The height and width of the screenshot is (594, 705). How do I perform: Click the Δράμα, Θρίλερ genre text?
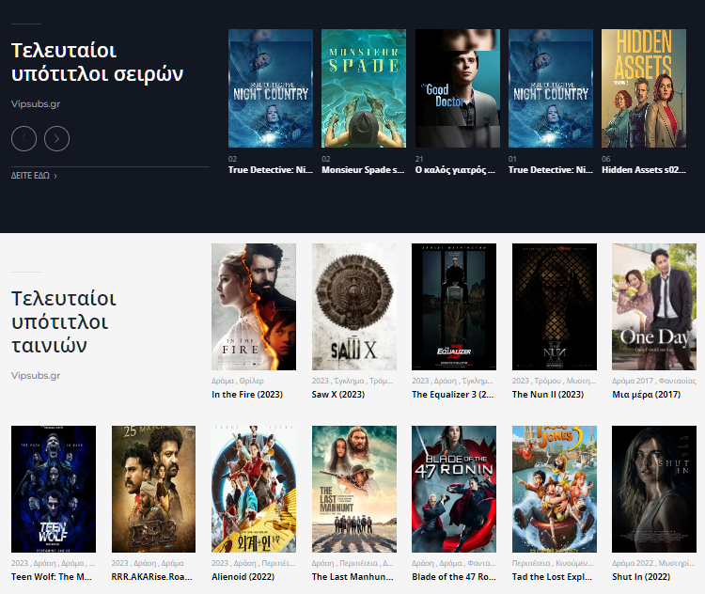click(x=238, y=381)
